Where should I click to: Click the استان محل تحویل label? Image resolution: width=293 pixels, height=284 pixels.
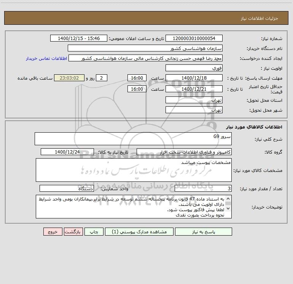[x=264, y=100]
